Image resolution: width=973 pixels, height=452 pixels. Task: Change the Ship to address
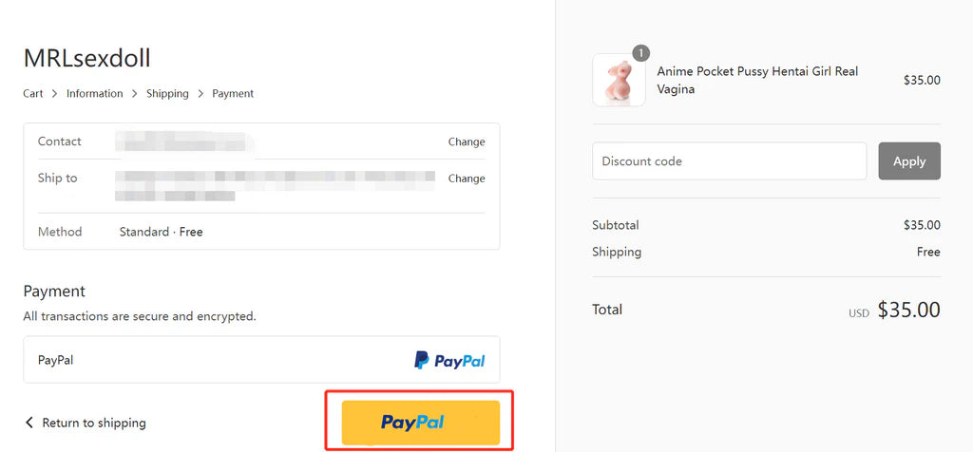pyautogui.click(x=466, y=179)
